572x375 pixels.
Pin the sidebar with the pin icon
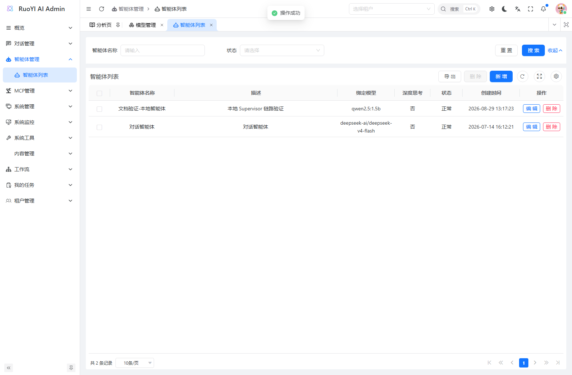point(71,368)
